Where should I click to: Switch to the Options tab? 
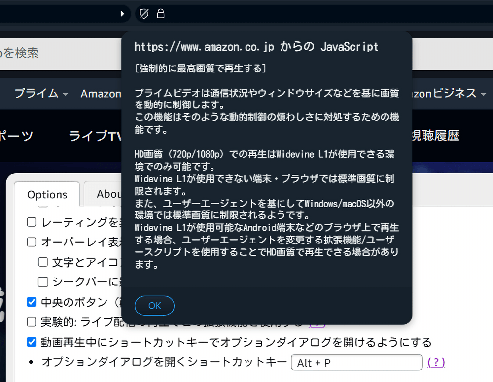(47, 194)
